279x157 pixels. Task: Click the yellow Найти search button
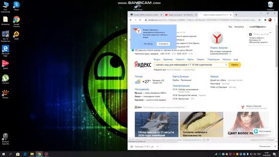click(235, 65)
